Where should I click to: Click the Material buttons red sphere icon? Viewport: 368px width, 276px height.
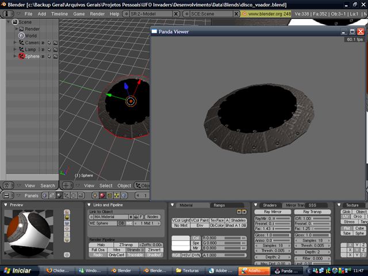coord(102,195)
